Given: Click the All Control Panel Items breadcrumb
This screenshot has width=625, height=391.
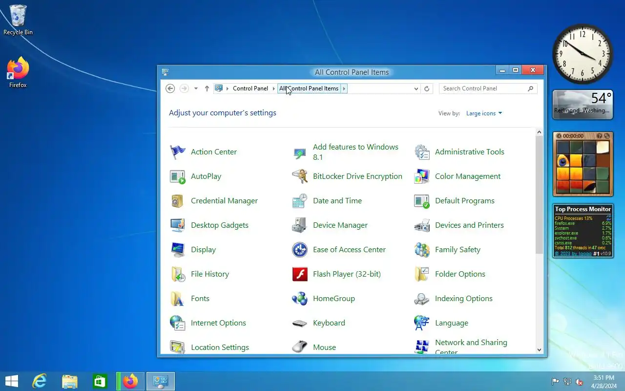Looking at the screenshot, I should 309,88.
